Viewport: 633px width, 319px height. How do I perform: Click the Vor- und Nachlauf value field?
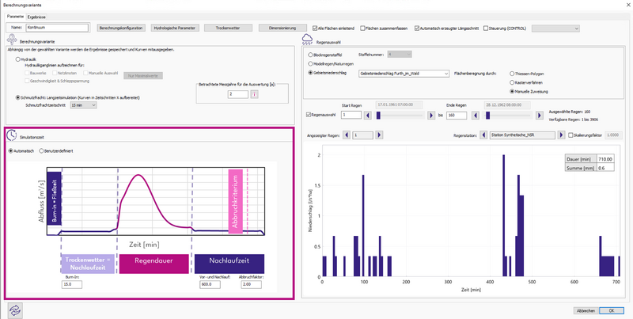tap(210, 285)
